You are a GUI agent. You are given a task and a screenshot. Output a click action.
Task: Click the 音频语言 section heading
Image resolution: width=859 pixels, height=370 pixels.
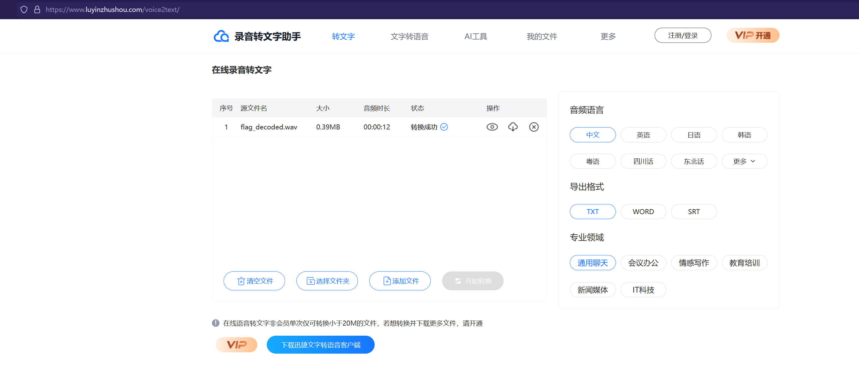tap(587, 110)
